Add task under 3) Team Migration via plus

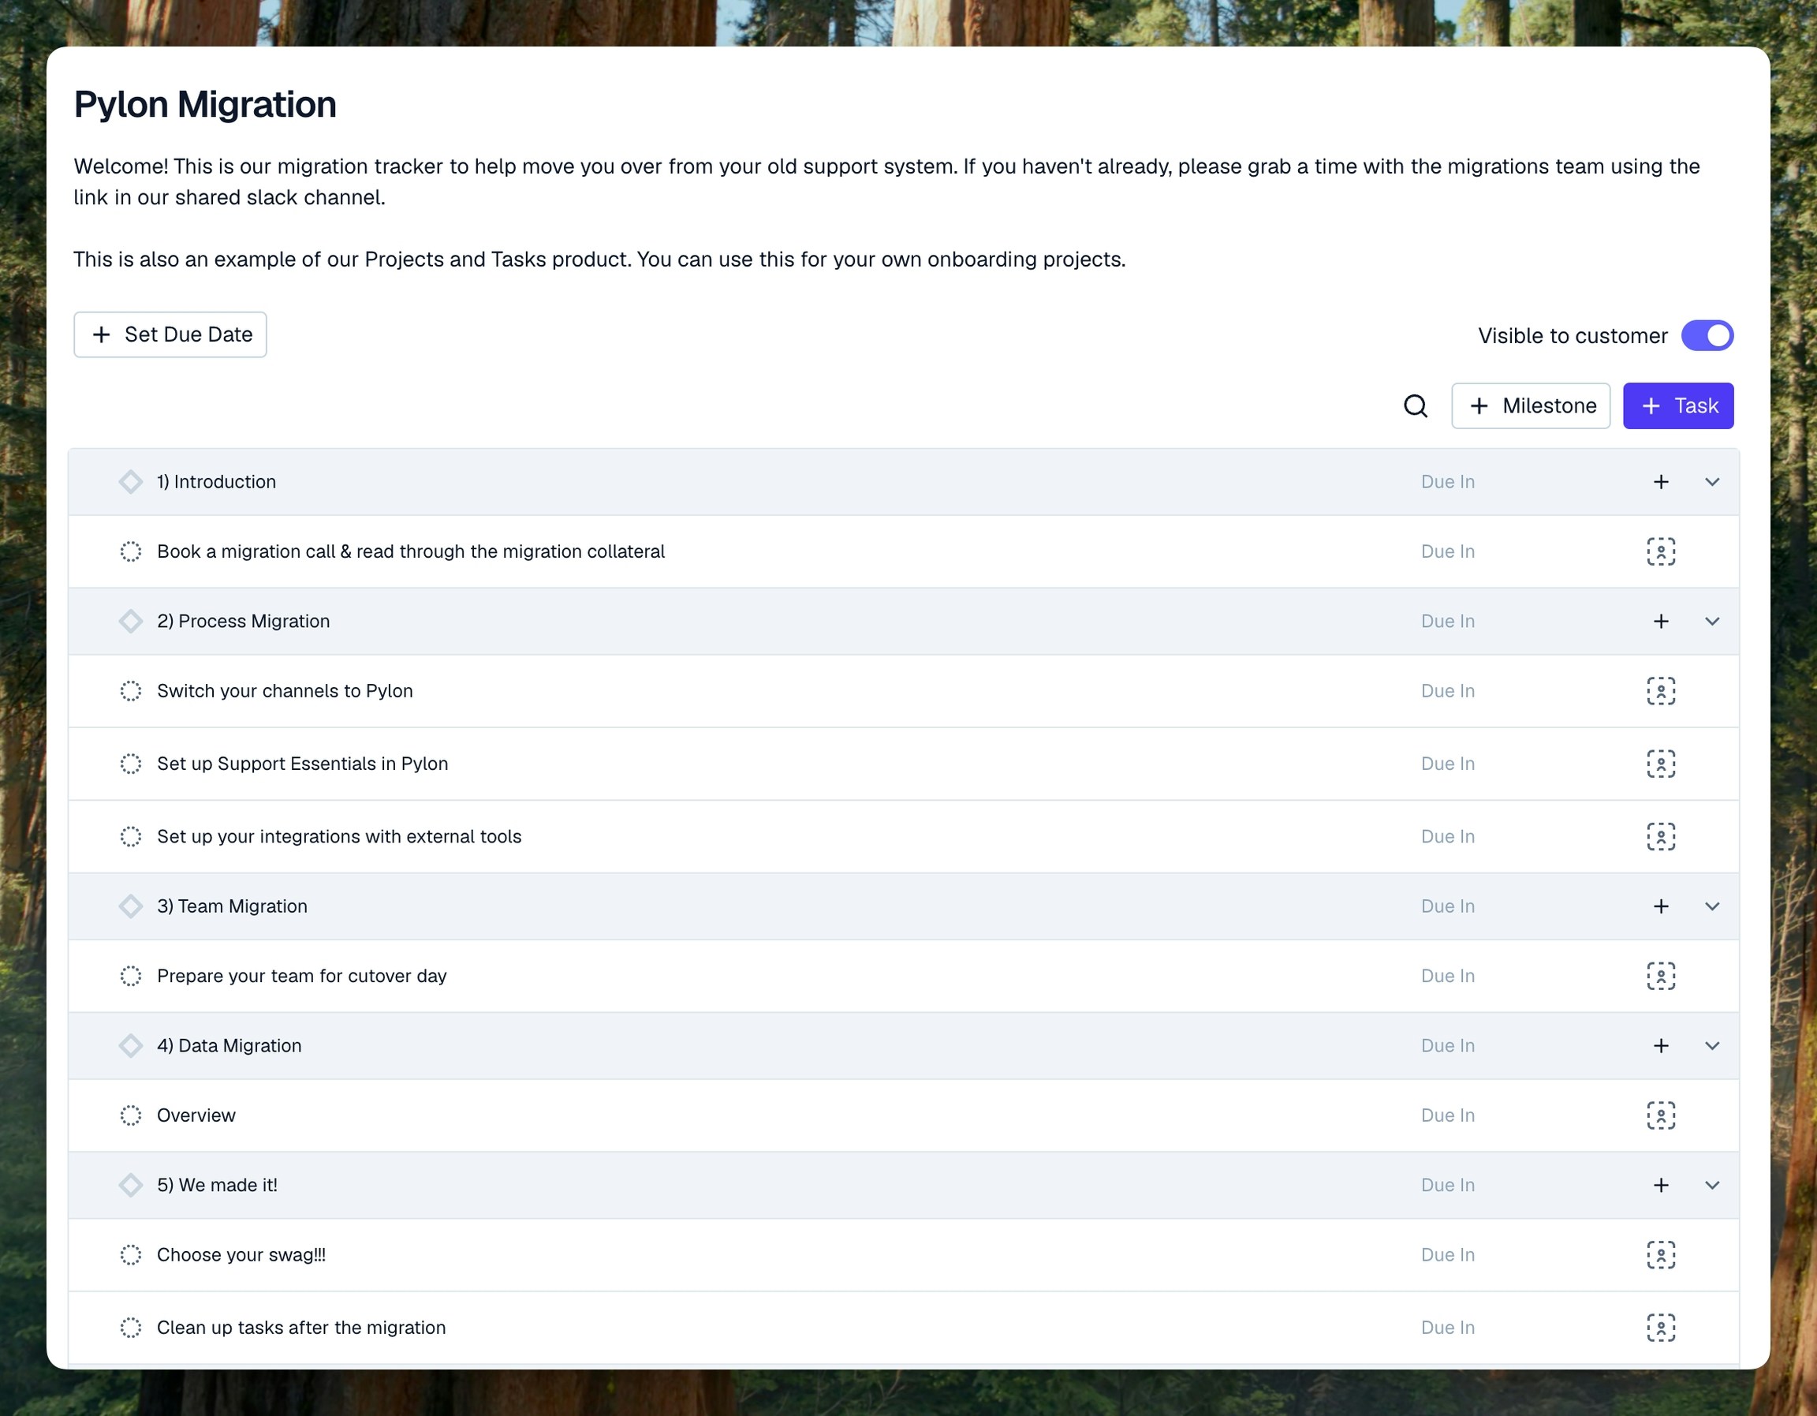pos(1661,906)
